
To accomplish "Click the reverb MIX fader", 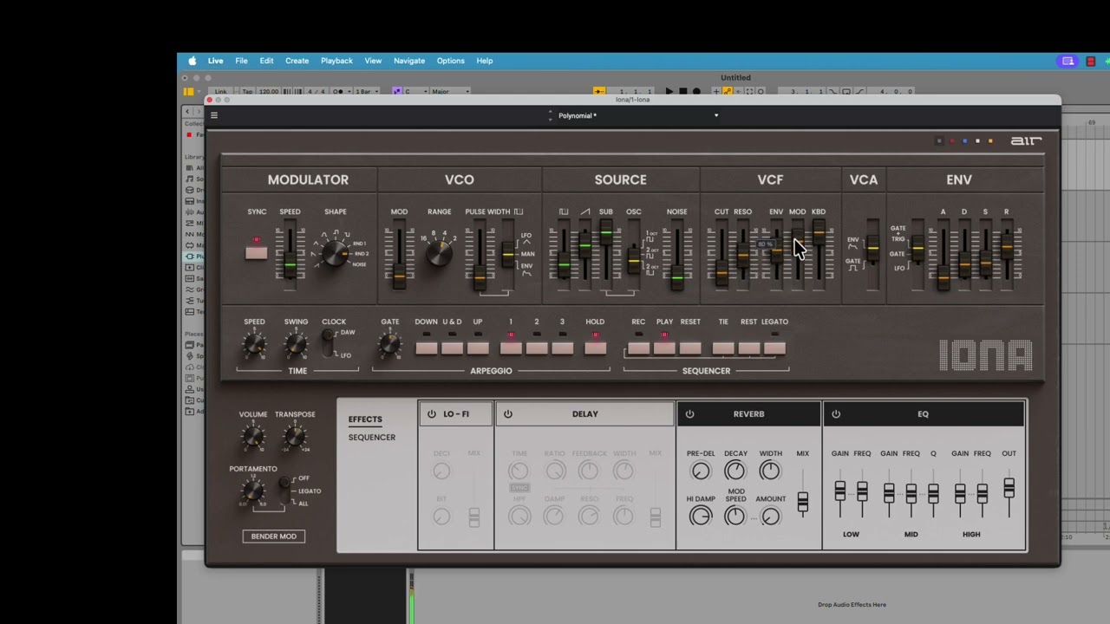I will (x=803, y=503).
